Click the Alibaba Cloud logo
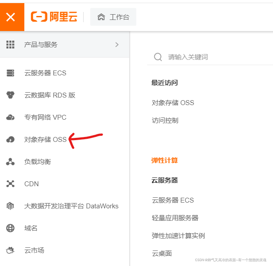This screenshot has width=273, height=266. (54, 17)
